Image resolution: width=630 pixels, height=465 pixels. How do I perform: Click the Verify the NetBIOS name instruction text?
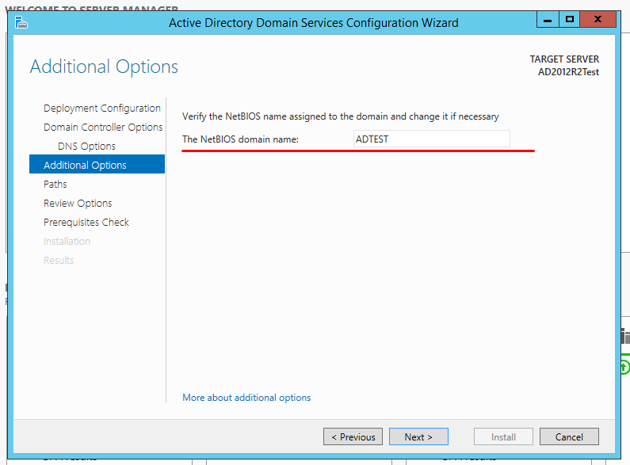click(x=340, y=116)
